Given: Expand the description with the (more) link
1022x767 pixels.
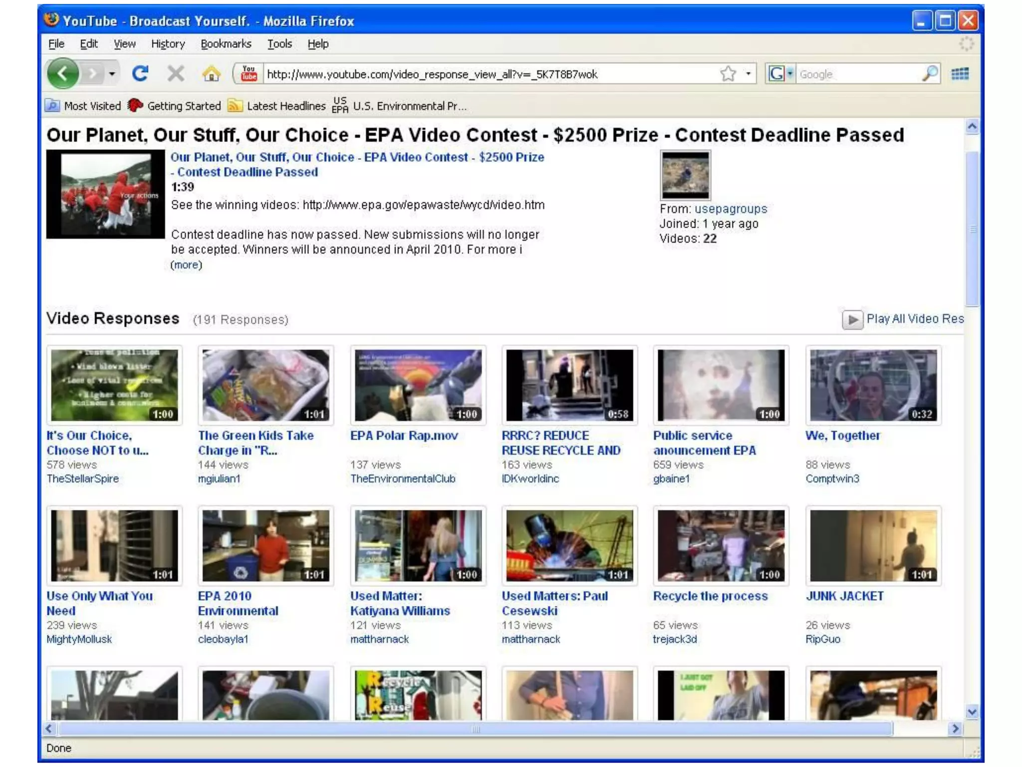Looking at the screenshot, I should pyautogui.click(x=186, y=265).
